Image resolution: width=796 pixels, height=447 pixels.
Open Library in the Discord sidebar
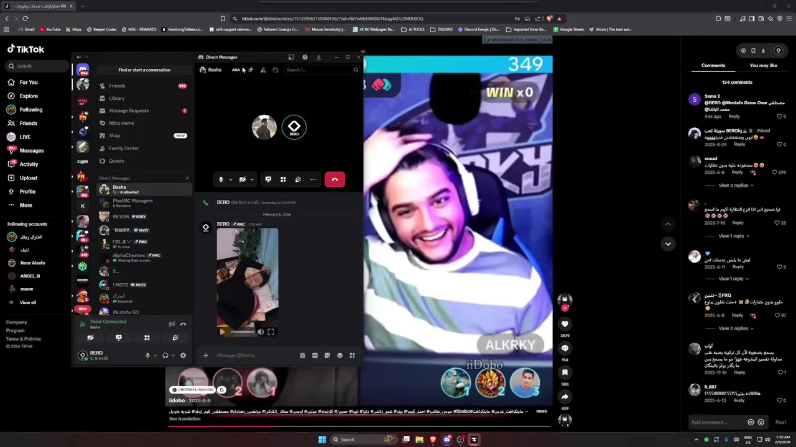pyautogui.click(x=144, y=98)
